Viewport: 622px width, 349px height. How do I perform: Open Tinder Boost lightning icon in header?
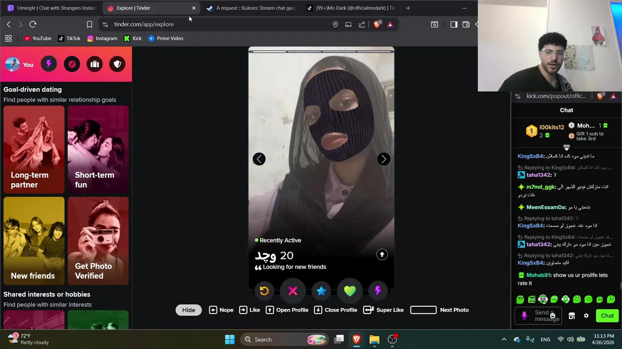click(x=49, y=64)
